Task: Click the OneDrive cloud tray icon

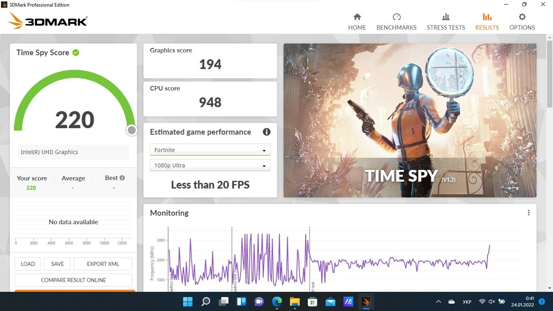Action: (452, 301)
